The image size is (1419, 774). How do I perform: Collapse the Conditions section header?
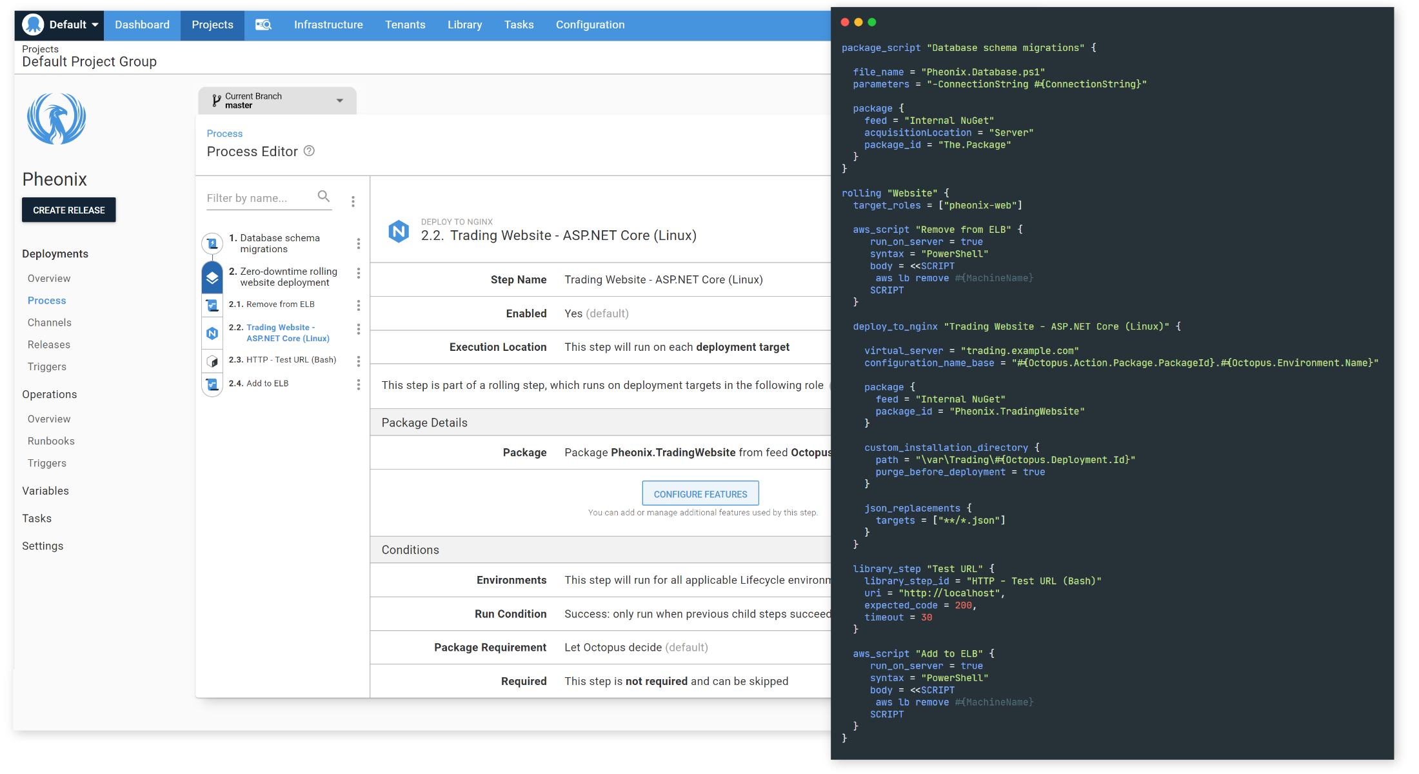(x=600, y=550)
